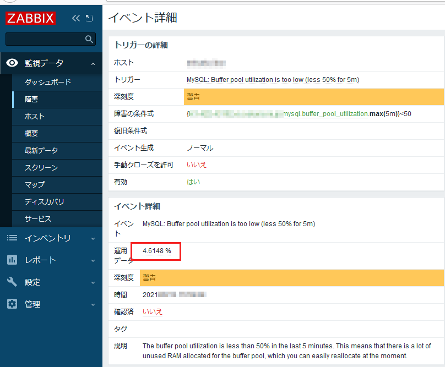
Task: Click the search magnifier icon
Action: (89, 39)
